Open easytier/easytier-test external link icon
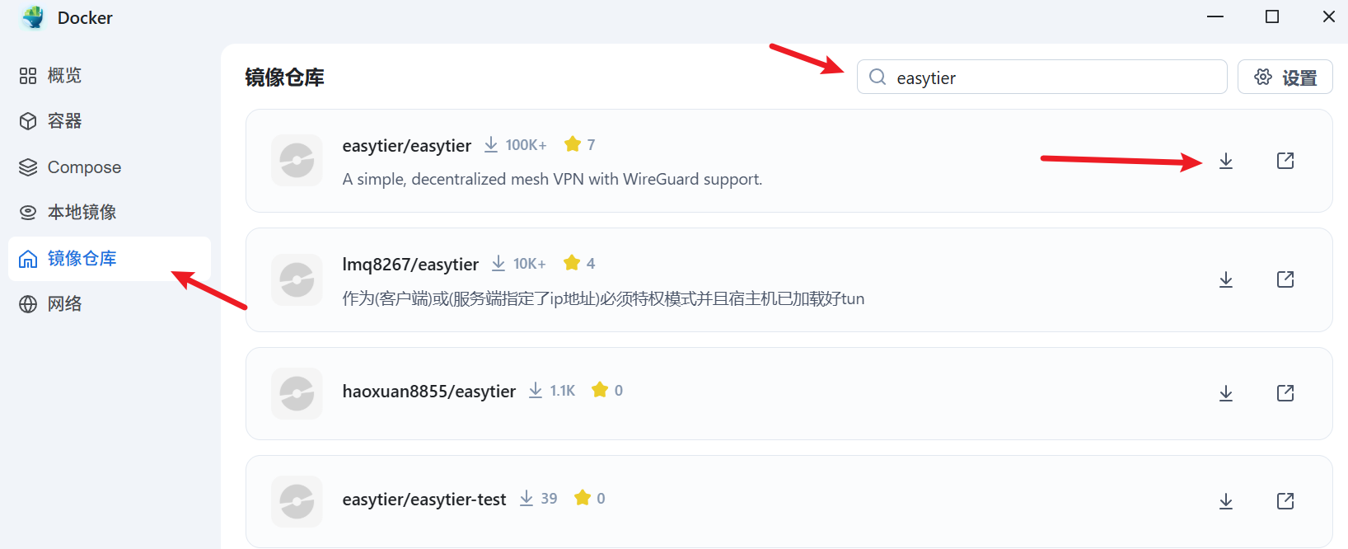Image resolution: width=1348 pixels, height=549 pixels. (x=1285, y=501)
